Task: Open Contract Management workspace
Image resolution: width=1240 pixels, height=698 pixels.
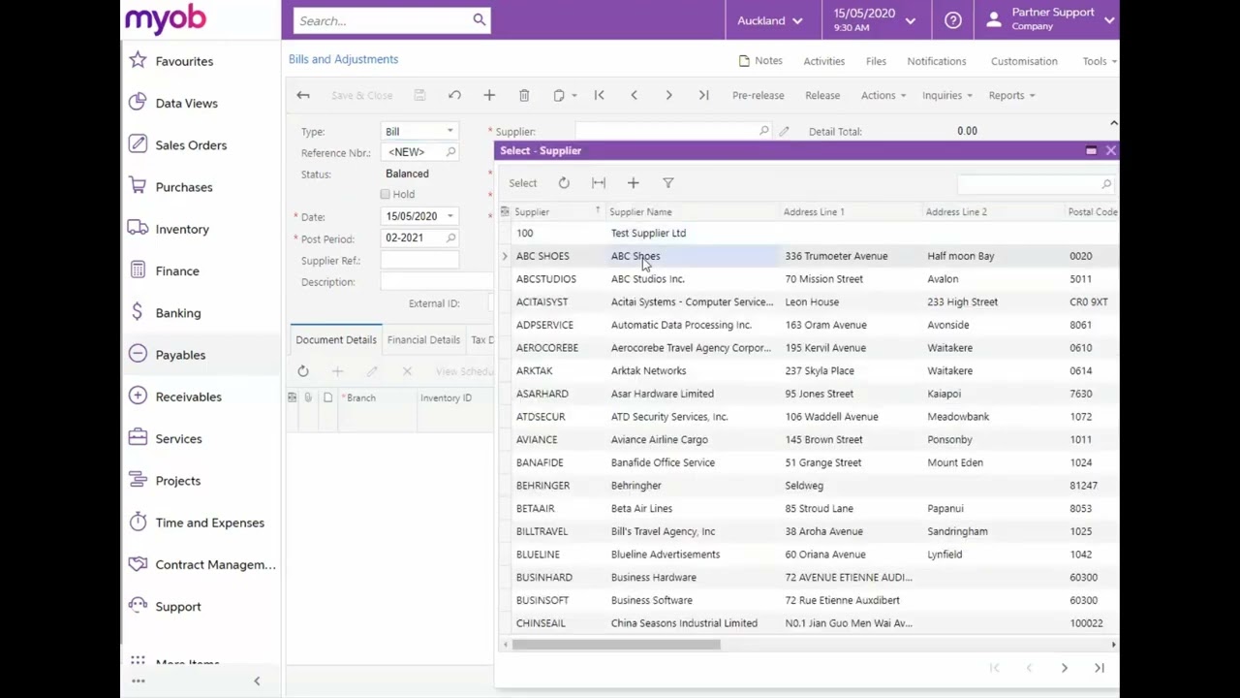Action: point(215,564)
